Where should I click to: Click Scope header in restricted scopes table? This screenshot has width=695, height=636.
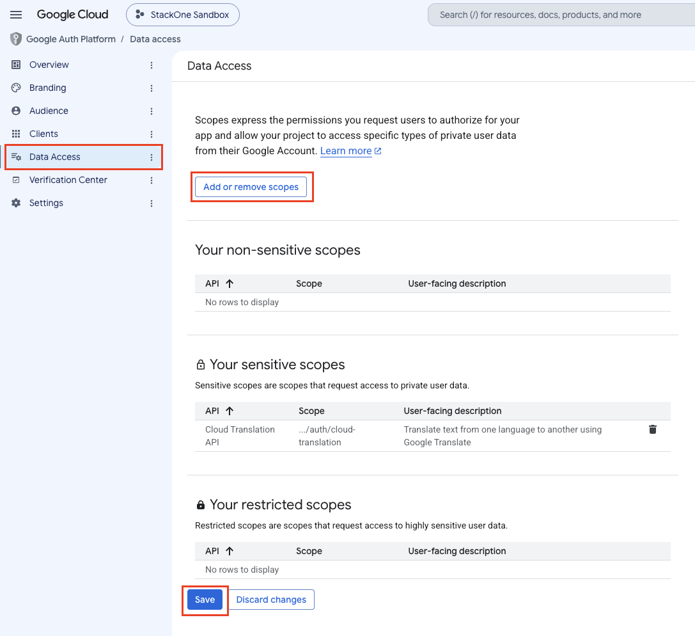click(309, 552)
